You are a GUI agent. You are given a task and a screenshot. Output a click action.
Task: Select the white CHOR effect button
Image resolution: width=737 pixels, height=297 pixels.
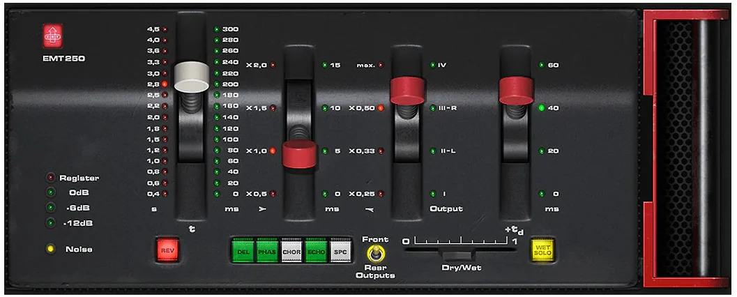point(291,251)
